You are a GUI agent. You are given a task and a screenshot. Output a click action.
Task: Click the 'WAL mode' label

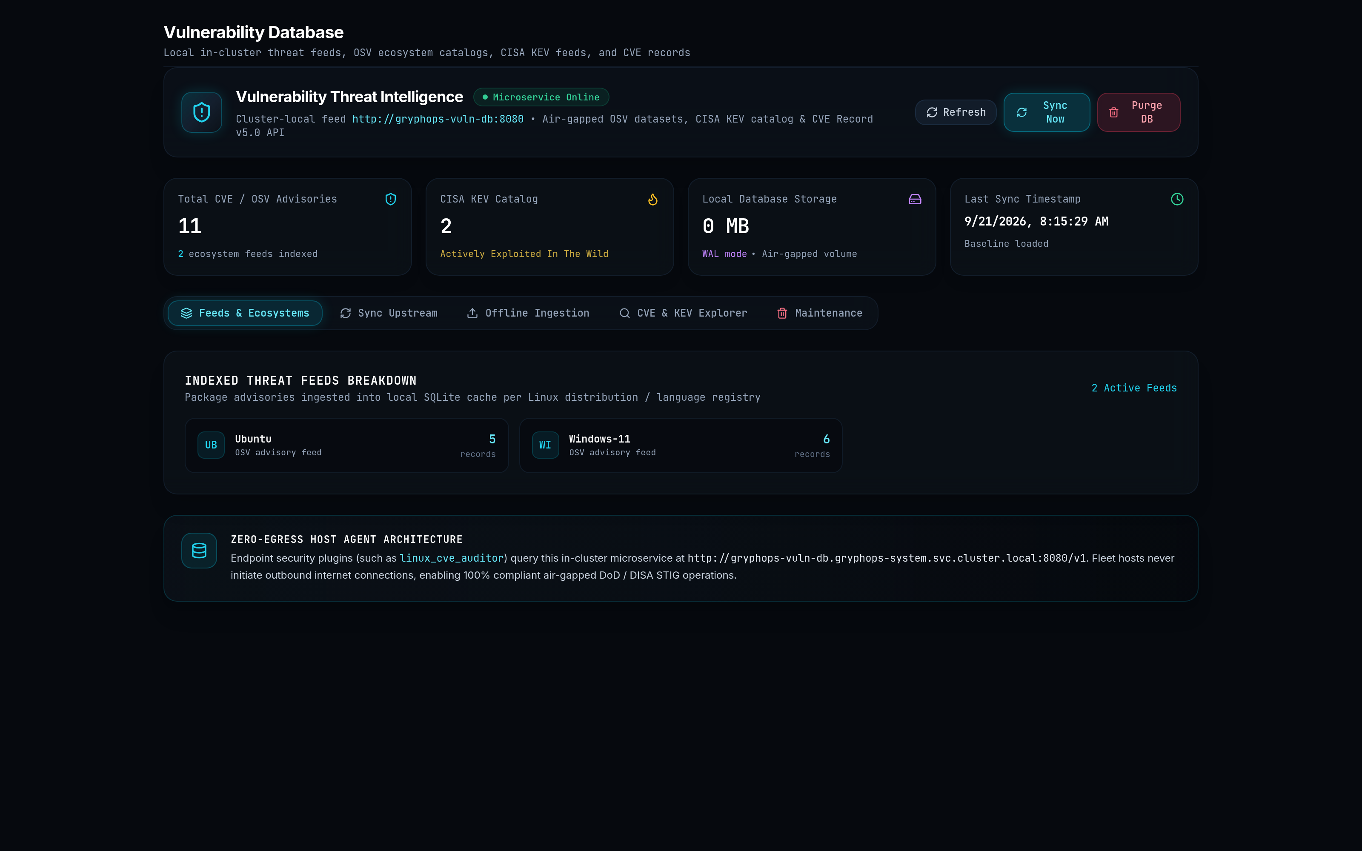(x=724, y=254)
